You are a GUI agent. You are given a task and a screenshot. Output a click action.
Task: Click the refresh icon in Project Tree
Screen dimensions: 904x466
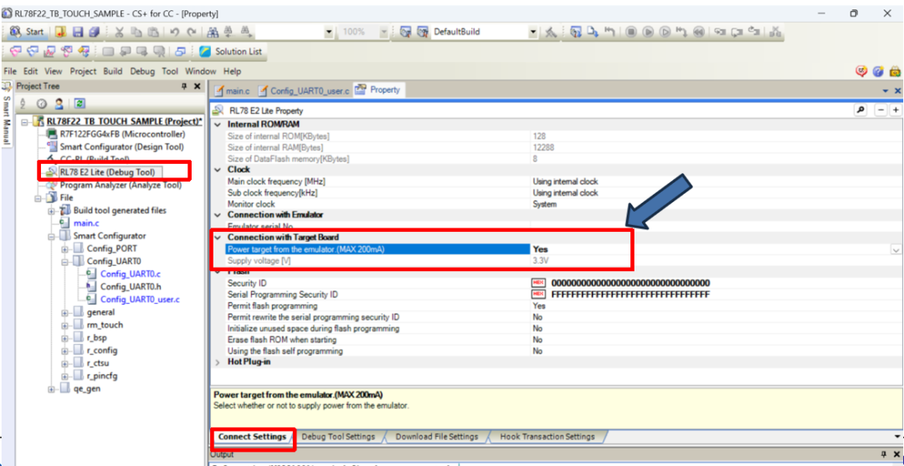80,104
